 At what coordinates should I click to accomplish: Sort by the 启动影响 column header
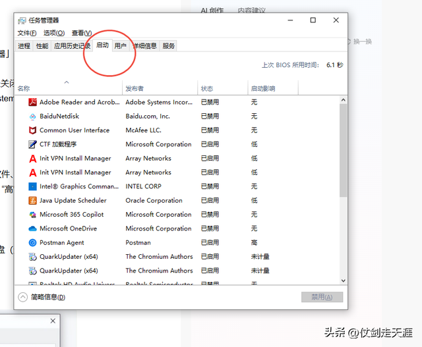[x=273, y=88]
